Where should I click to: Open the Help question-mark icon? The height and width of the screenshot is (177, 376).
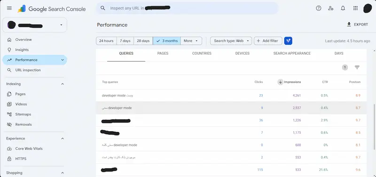pyautogui.click(x=319, y=8)
